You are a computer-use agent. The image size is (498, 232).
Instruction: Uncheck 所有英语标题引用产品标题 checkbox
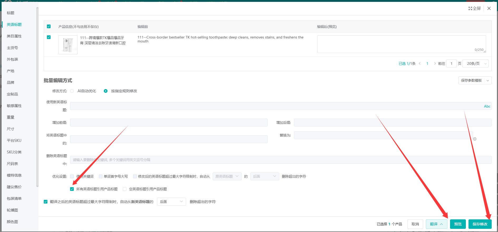point(72,189)
